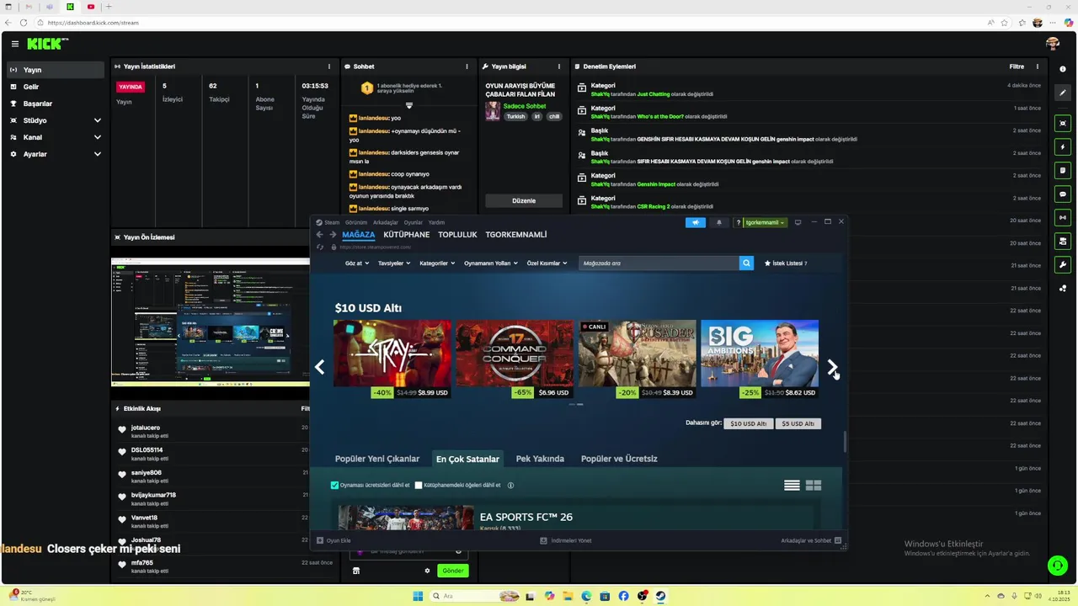Switch Steam list to grid view icon
The image size is (1078, 606).
click(x=814, y=486)
